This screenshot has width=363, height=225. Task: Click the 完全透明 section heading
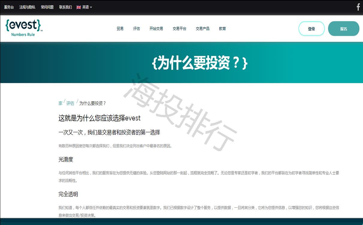tap(68, 194)
